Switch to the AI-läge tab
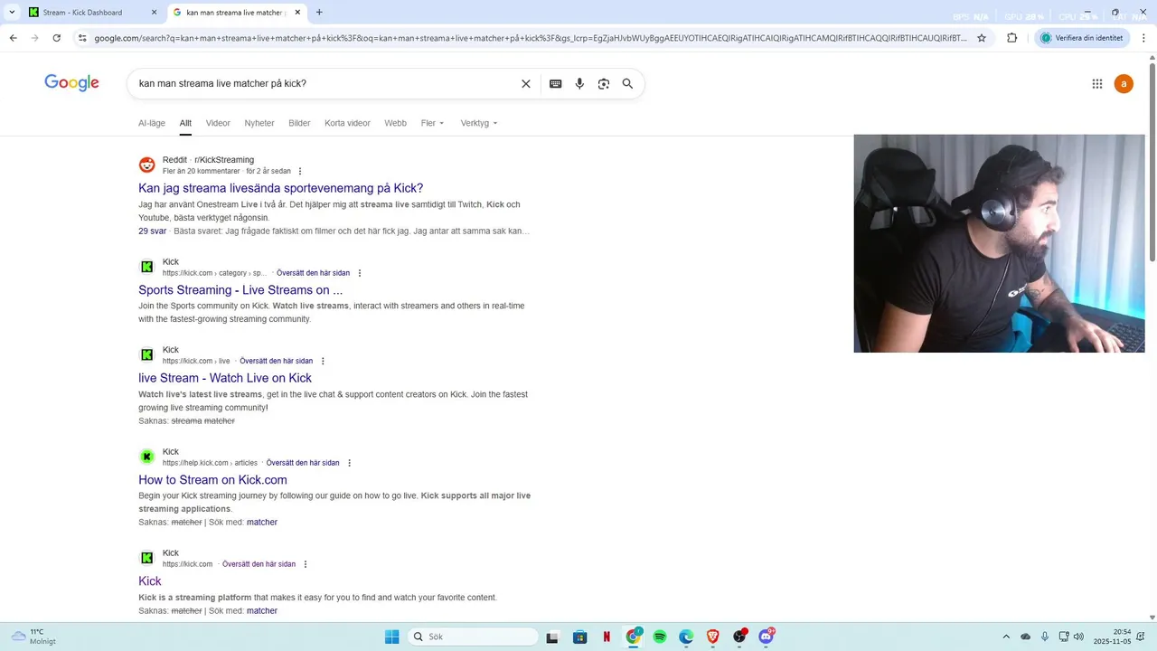Image resolution: width=1157 pixels, height=651 pixels. click(x=152, y=123)
